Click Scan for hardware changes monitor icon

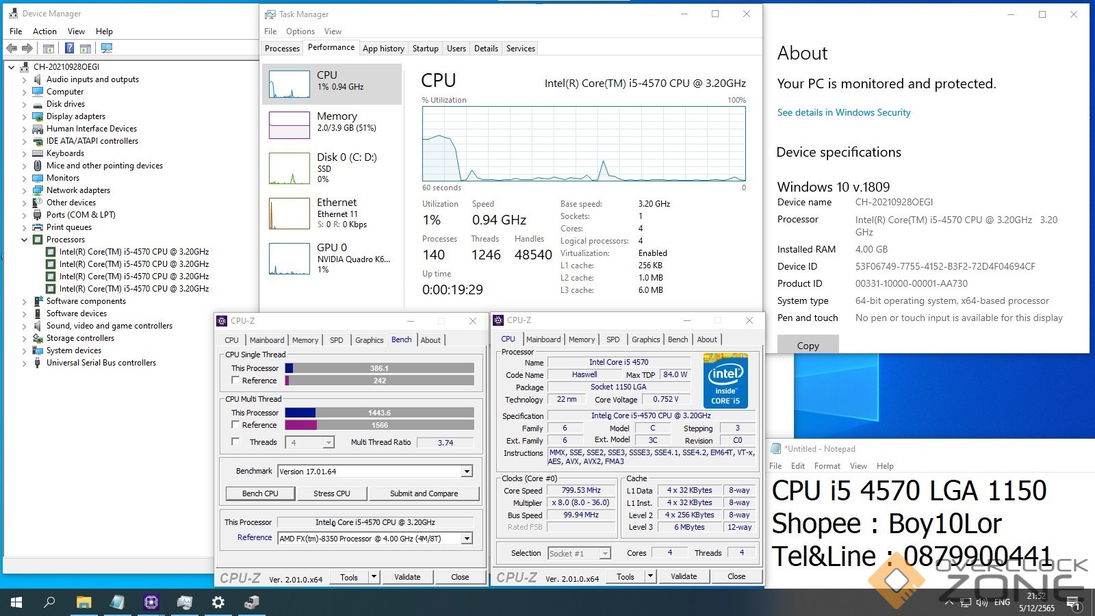click(106, 49)
